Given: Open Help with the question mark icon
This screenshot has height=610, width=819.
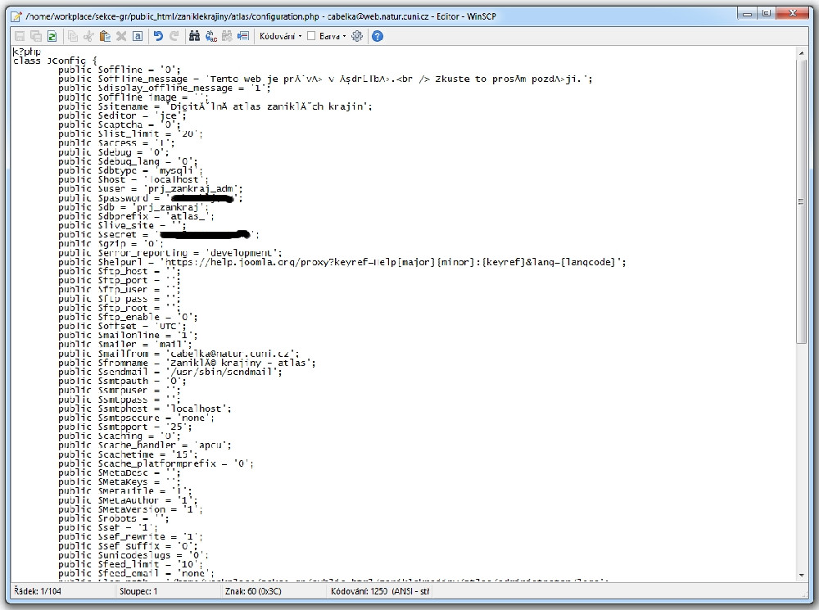Looking at the screenshot, I should [377, 36].
